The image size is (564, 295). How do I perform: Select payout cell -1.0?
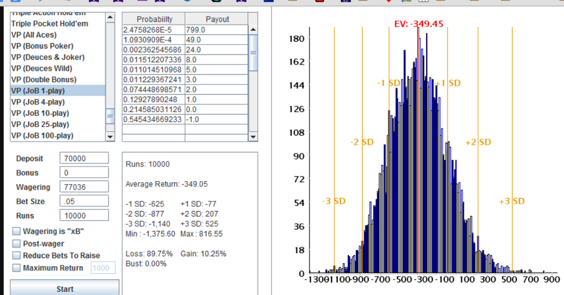point(217,119)
